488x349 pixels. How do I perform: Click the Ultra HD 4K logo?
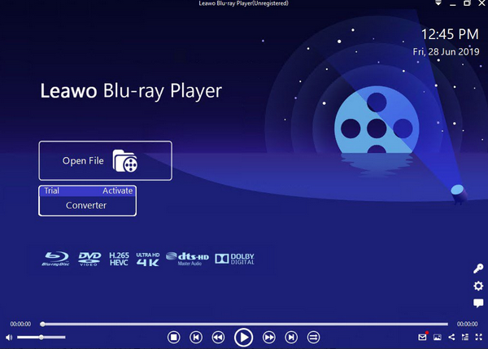pos(148,259)
